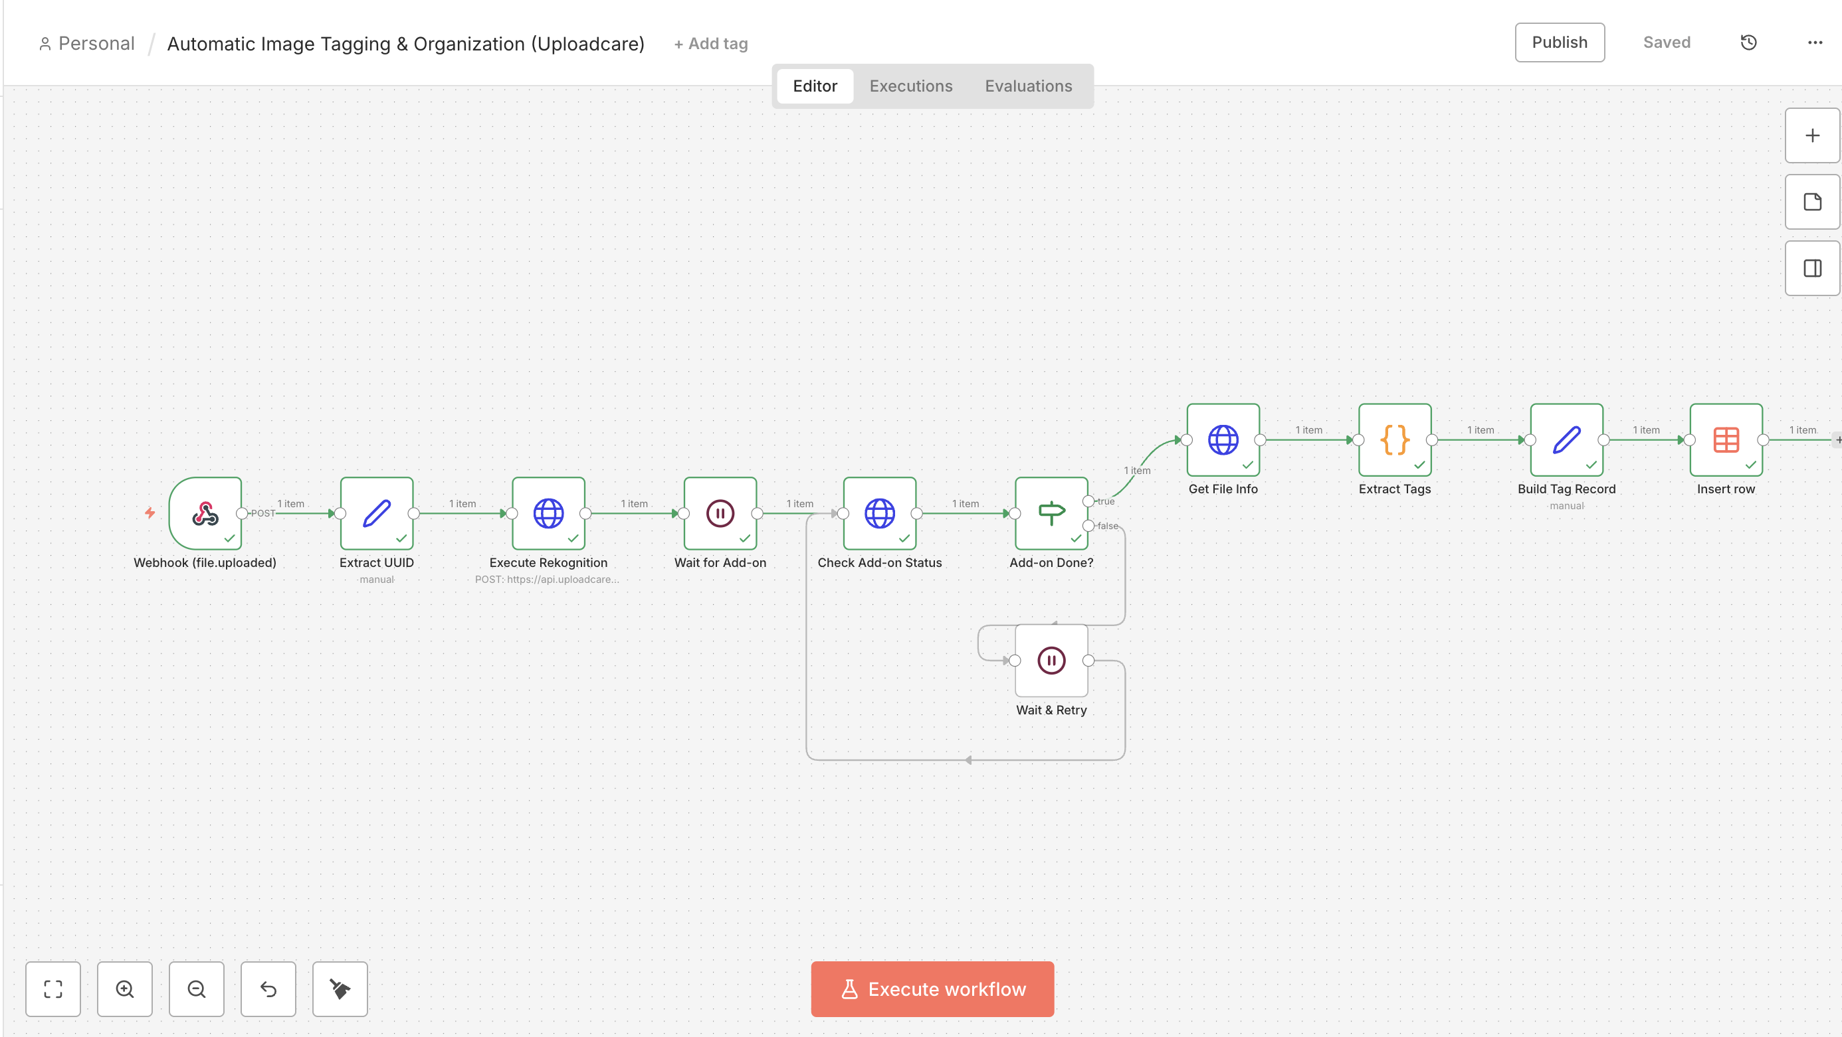Open the three-dot workflow options menu
Image resolution: width=1842 pixels, height=1037 pixels.
tap(1815, 43)
